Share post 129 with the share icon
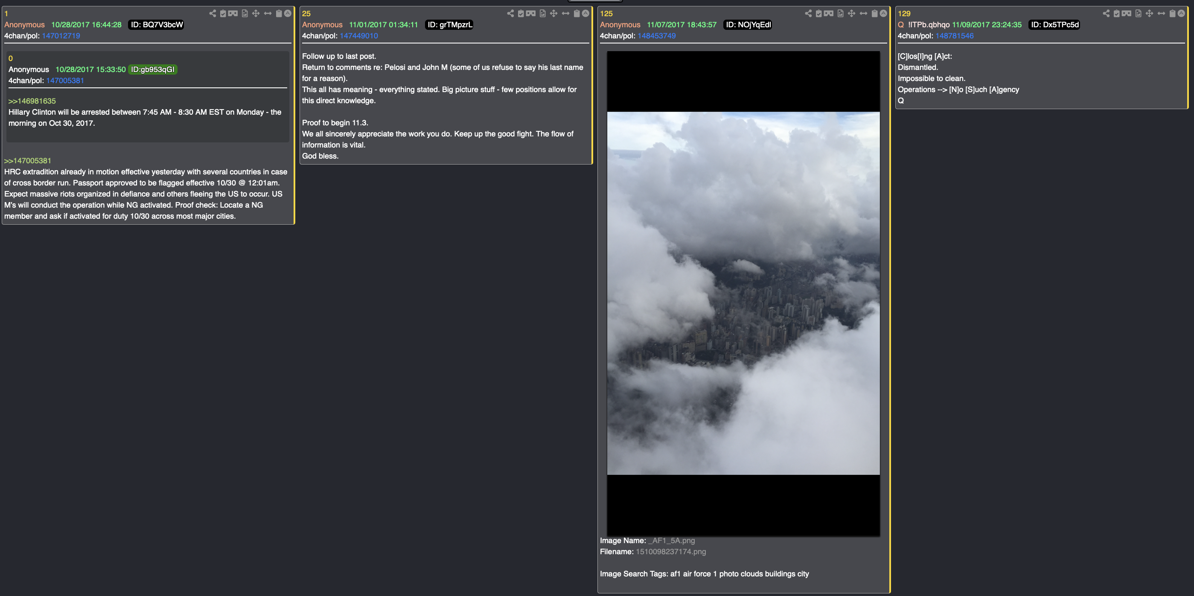The height and width of the screenshot is (596, 1194). [1107, 14]
